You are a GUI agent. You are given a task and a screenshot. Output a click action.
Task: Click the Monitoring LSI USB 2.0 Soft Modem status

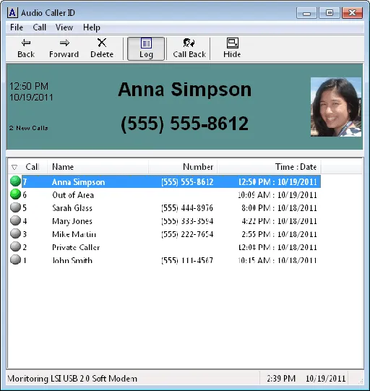point(72,379)
